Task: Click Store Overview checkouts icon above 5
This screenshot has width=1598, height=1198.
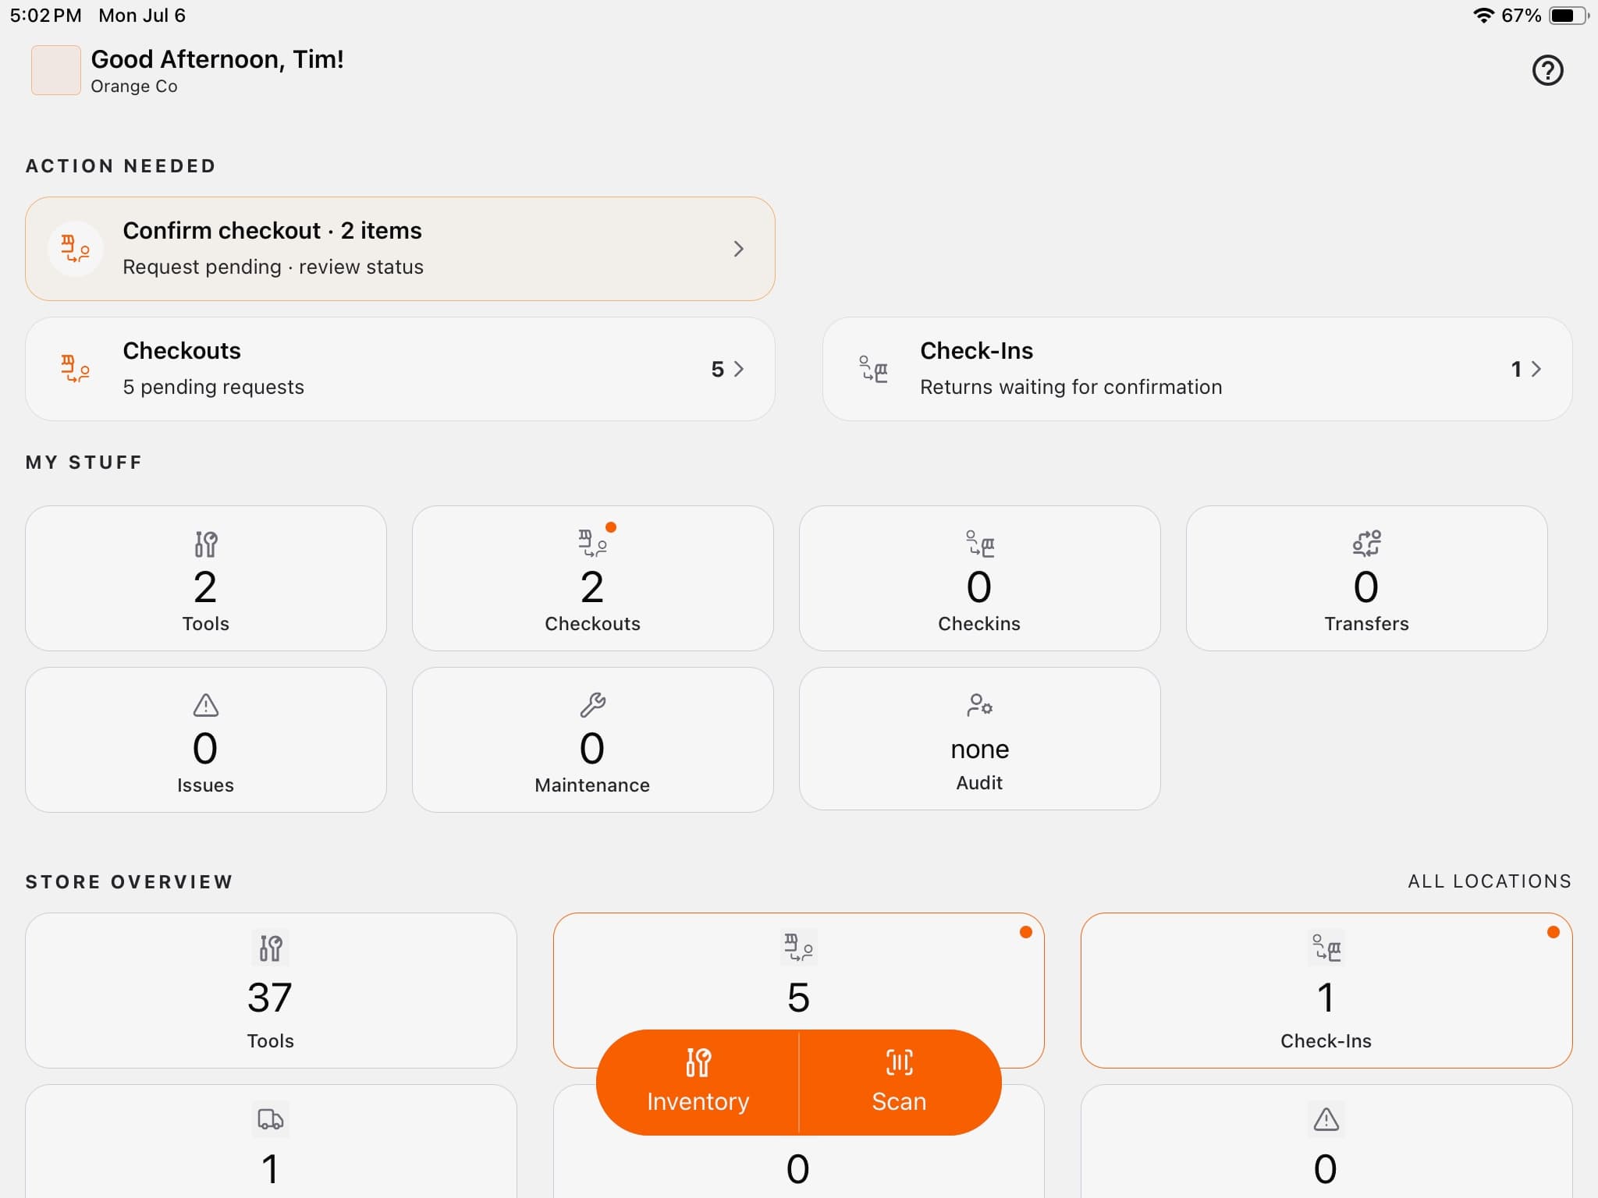Action: coord(798,948)
